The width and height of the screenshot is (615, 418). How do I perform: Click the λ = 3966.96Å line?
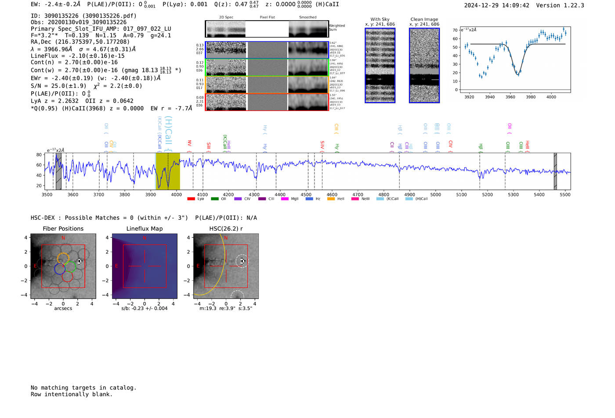click(83, 49)
